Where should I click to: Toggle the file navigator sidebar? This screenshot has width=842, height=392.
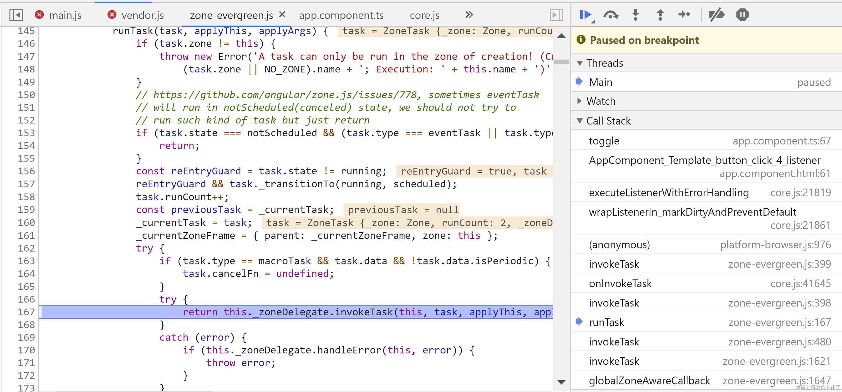16,15
